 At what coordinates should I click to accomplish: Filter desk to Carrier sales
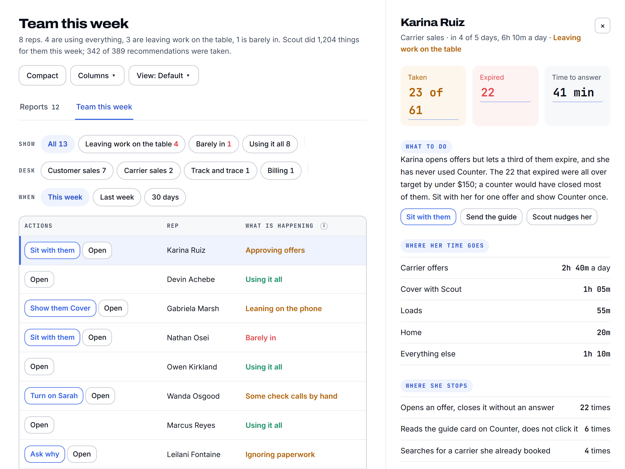coord(149,171)
